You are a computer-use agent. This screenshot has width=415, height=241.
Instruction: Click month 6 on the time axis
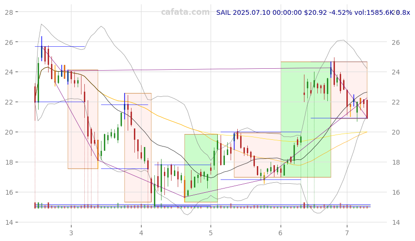pyautogui.click(x=281, y=233)
